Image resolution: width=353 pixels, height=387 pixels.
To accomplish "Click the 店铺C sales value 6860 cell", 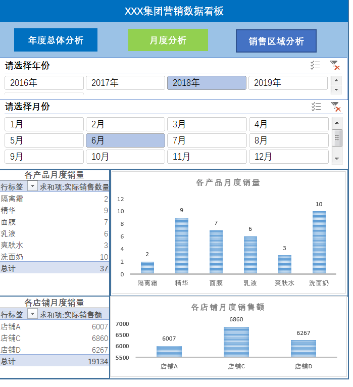I will coord(100,338).
